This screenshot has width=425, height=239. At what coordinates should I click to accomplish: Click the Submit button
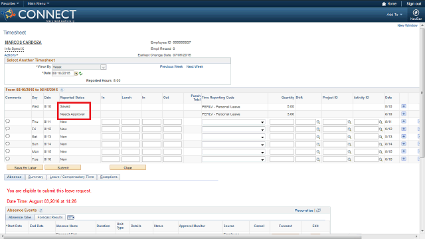[63, 168]
